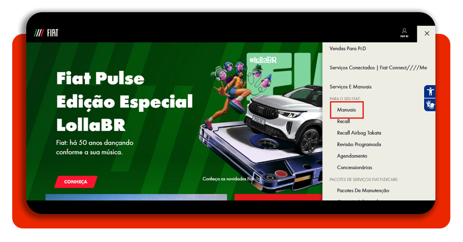
Task: Open Recall Airbag Takata link
Action: tap(359, 133)
